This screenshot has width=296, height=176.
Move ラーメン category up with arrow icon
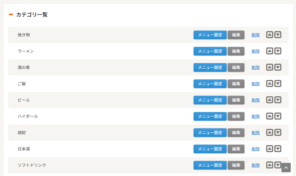tap(270, 51)
